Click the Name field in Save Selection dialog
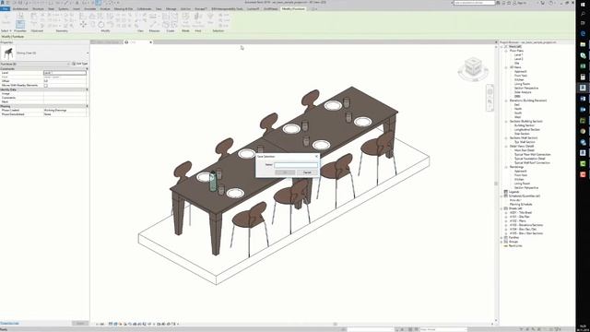Viewport: 590px width, 332px height. (x=296, y=165)
